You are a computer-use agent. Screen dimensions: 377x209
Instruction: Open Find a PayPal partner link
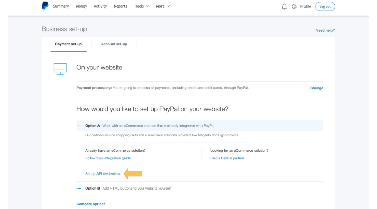(227, 158)
